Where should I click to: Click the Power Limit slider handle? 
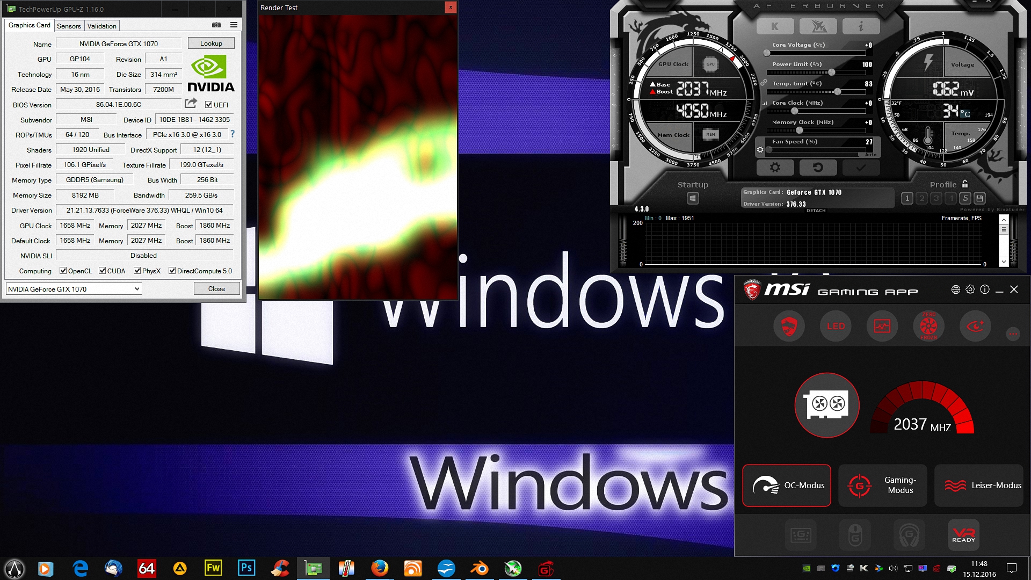[x=831, y=73]
